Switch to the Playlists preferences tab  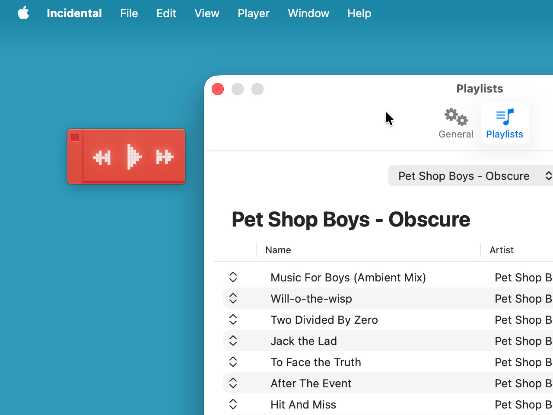(504, 124)
